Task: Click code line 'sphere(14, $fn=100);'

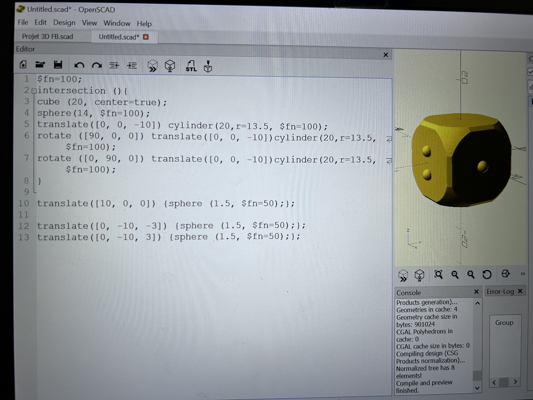Action: click(94, 113)
